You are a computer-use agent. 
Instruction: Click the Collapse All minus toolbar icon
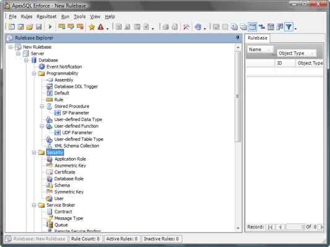[243, 27]
